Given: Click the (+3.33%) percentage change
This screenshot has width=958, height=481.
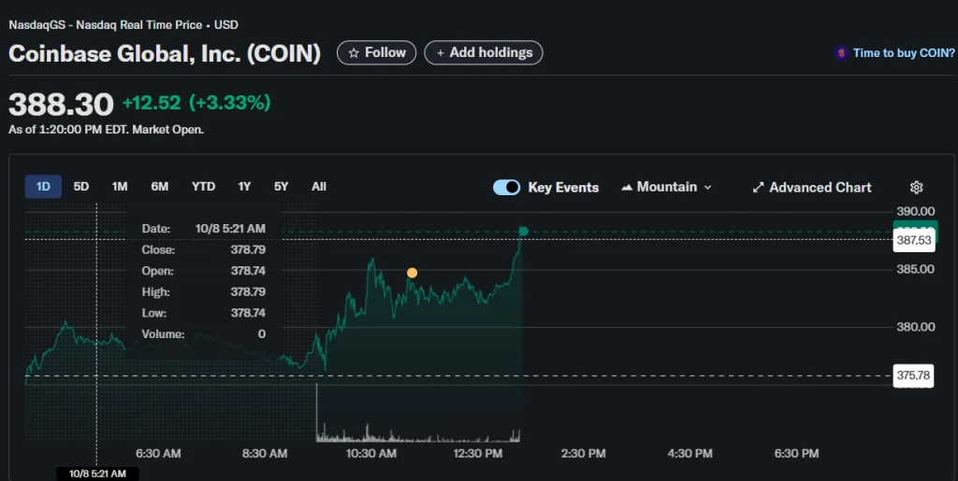Looking at the screenshot, I should tap(230, 103).
